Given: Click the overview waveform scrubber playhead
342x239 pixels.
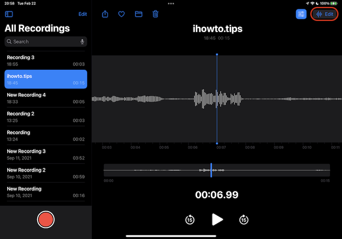Looking at the screenshot, I should (x=211, y=170).
